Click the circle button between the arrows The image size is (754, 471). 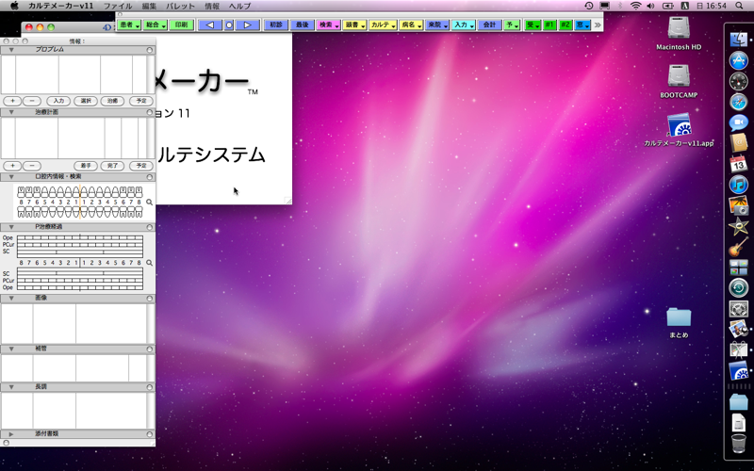[x=228, y=24]
